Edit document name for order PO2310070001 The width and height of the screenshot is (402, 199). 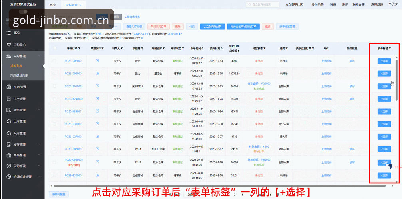(97, 149)
